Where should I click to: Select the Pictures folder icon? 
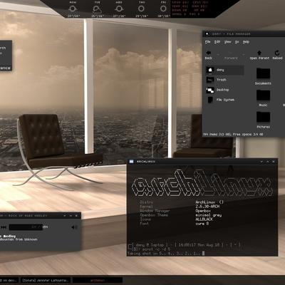263,117
